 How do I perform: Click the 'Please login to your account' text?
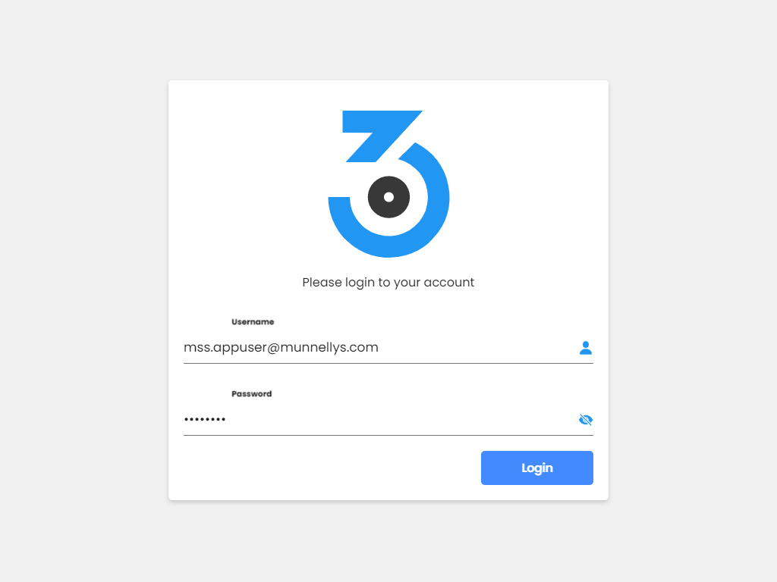[388, 282]
